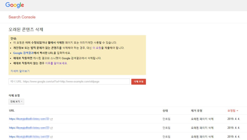Click the second row's external link icon
This screenshot has width=247, height=140.
51,128
